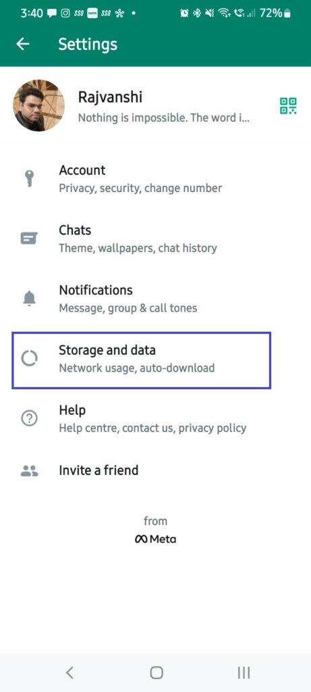
Task: Open the QR code icon beside Rajvanshi
Action: coord(289,106)
